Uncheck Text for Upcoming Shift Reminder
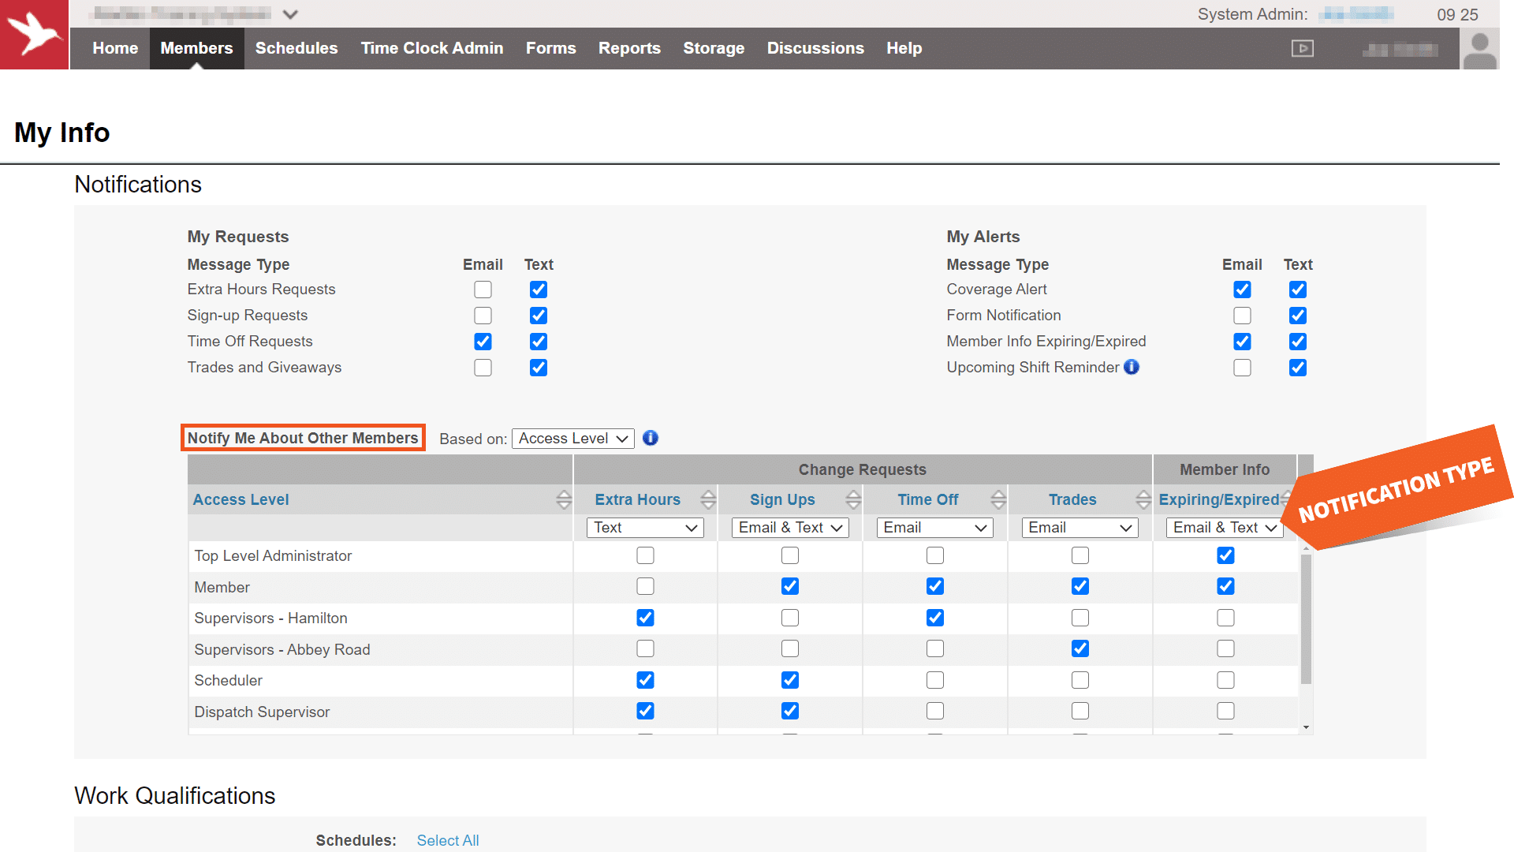Viewport: 1514px width, 852px height. click(x=1298, y=368)
